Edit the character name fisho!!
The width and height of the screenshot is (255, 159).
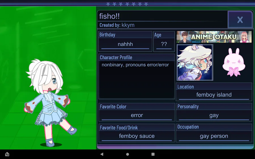(x=109, y=16)
